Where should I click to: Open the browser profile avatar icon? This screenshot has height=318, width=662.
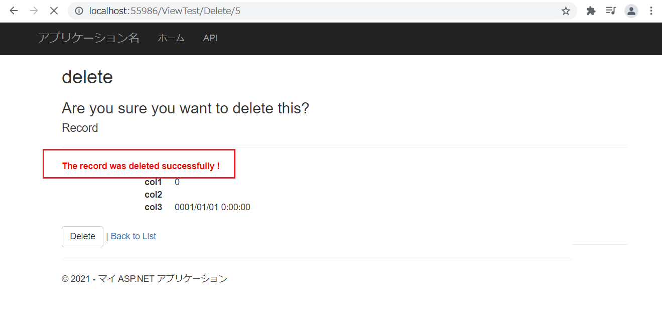click(x=631, y=11)
